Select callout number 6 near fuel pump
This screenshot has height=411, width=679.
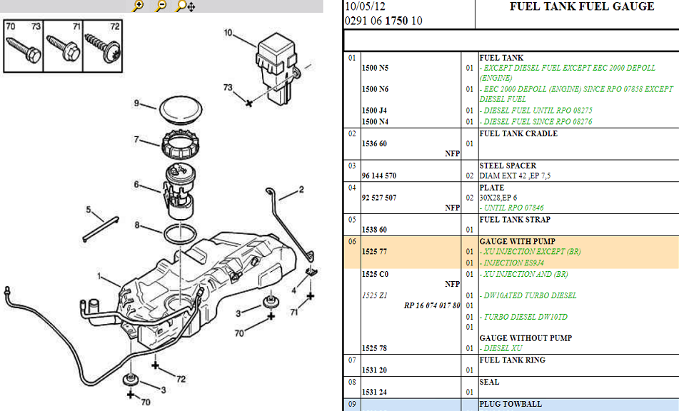coord(136,184)
